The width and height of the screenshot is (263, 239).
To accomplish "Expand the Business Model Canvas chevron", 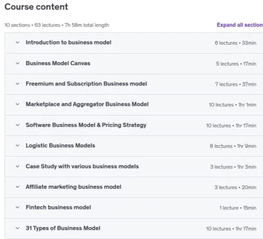I will 18,63.
